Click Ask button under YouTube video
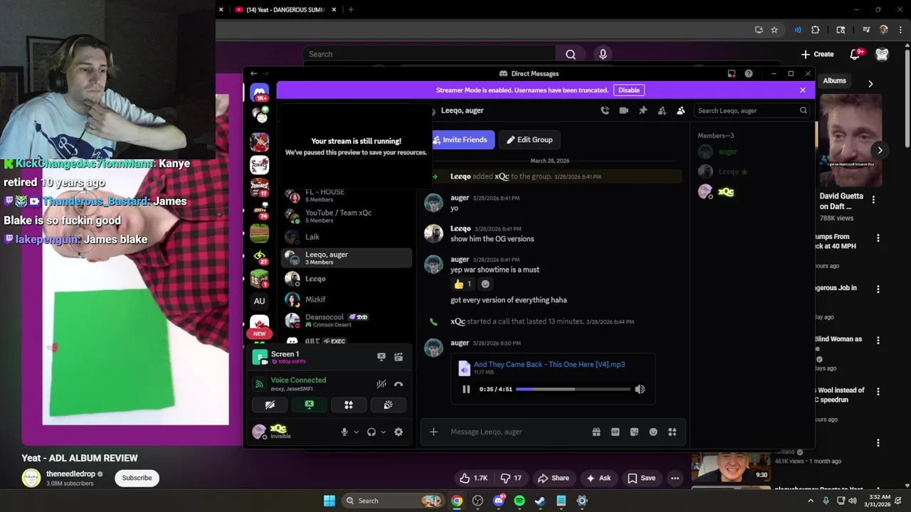 click(x=598, y=478)
